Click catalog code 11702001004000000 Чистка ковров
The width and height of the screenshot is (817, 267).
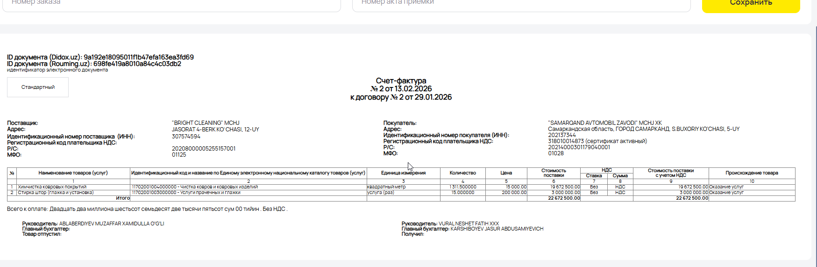pyautogui.click(x=194, y=187)
